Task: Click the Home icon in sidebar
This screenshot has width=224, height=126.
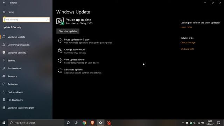Action: 4,12
